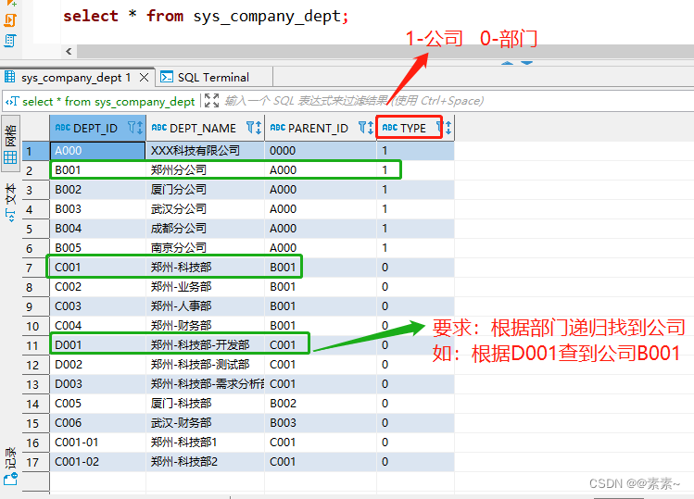Click the select * from sys_company_dept query label

[x=108, y=101]
